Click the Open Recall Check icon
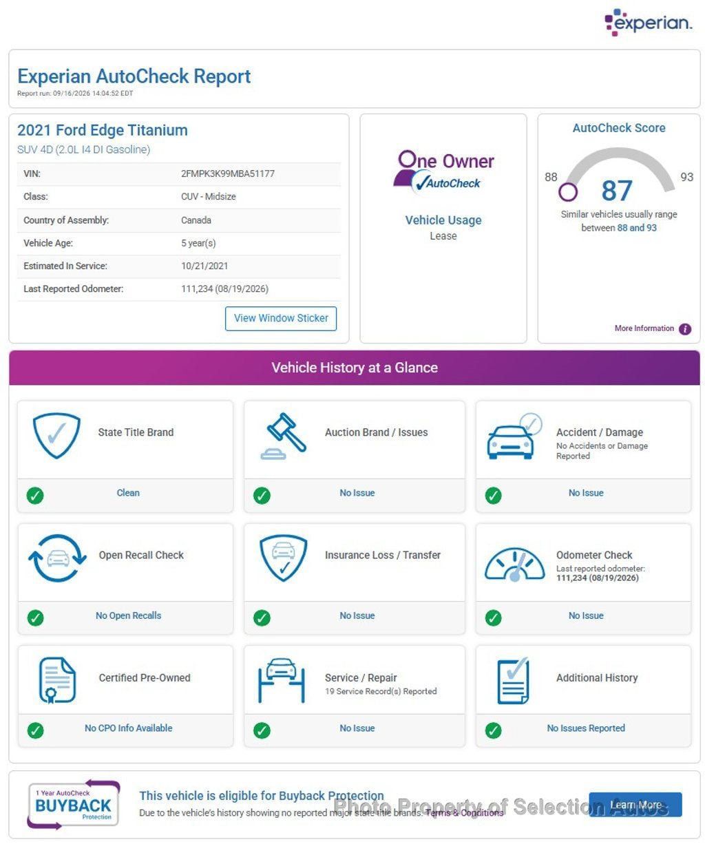 pyautogui.click(x=57, y=558)
